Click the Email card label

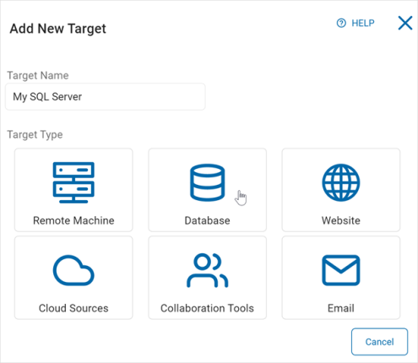[341, 308]
